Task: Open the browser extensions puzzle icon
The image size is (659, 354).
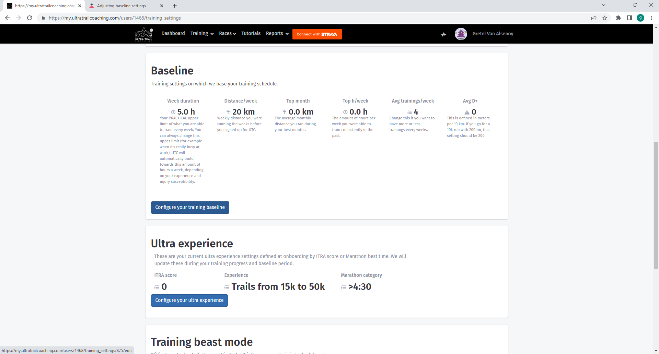Action: pyautogui.click(x=618, y=18)
